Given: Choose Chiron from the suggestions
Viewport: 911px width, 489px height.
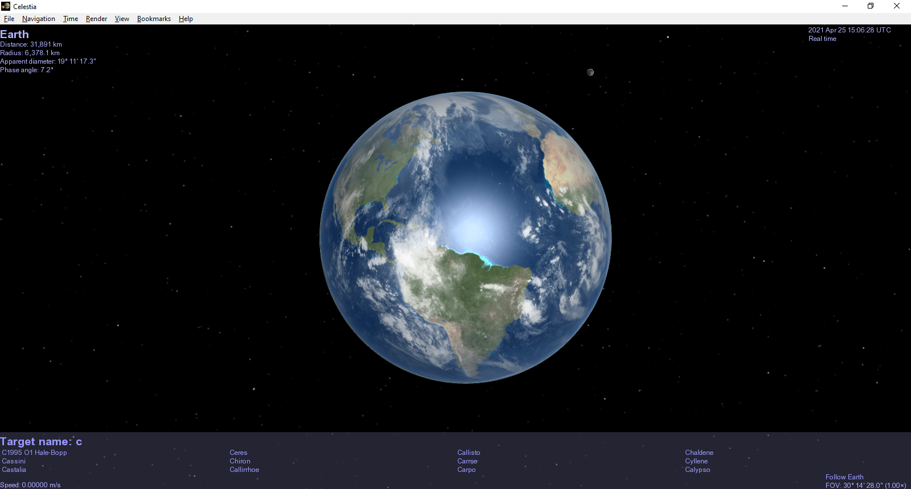Looking at the screenshot, I should point(240,461).
